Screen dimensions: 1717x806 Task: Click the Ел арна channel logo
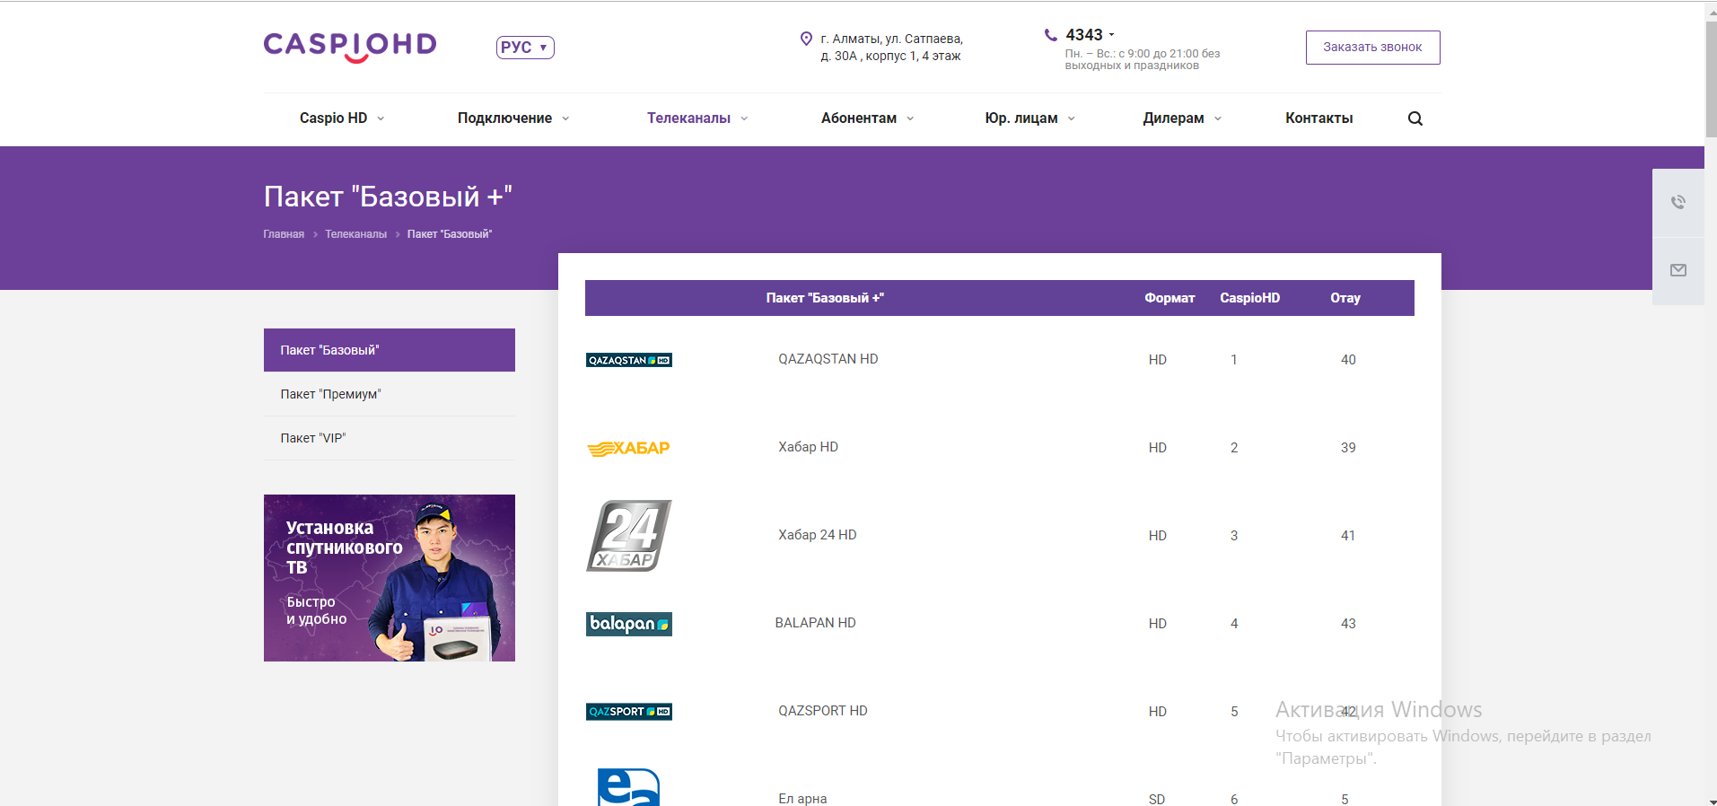(x=629, y=787)
